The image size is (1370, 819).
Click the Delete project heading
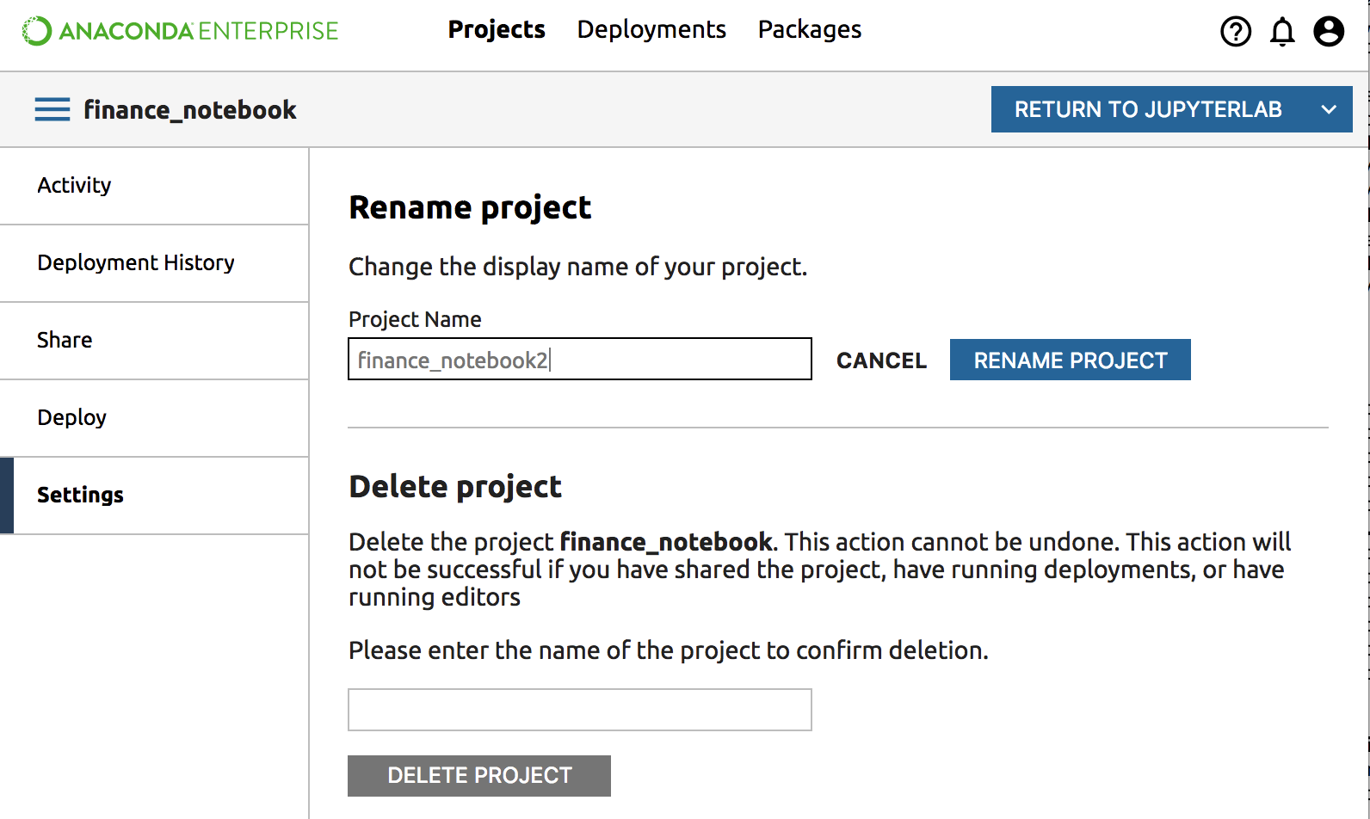tap(455, 487)
